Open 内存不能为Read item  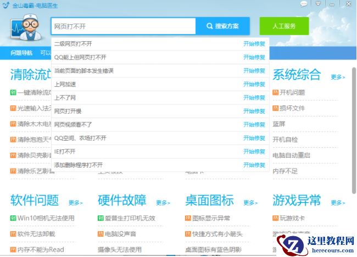[41, 249]
